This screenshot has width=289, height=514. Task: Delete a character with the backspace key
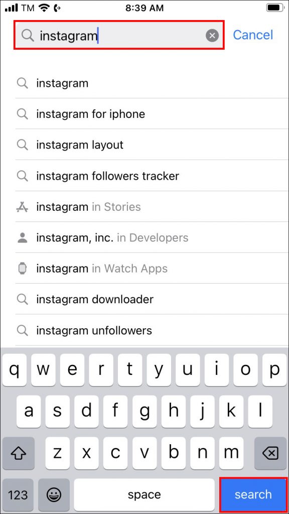point(269,453)
